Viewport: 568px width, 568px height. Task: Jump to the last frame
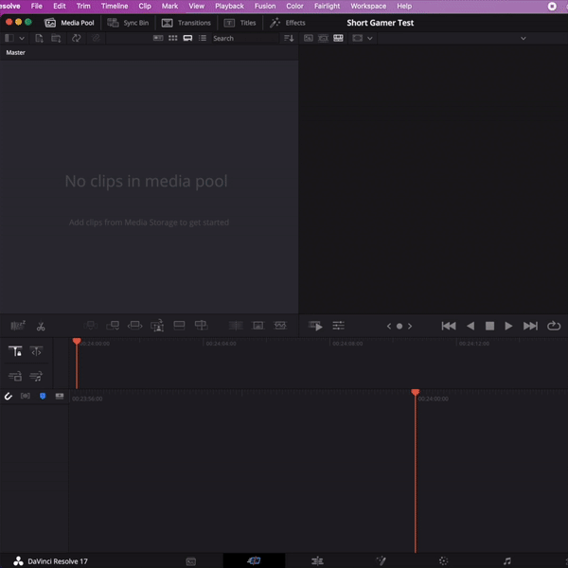[530, 326]
